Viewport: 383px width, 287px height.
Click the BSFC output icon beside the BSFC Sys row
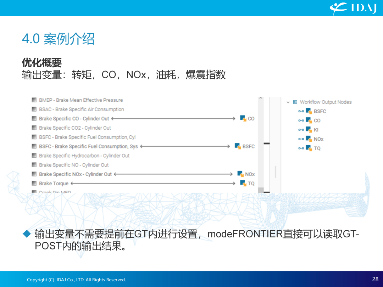(x=238, y=146)
